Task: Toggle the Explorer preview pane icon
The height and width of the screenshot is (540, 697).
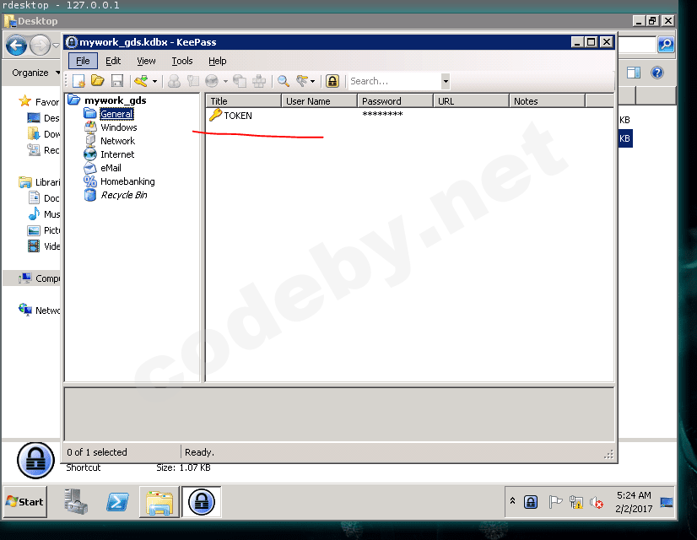Action: point(634,73)
